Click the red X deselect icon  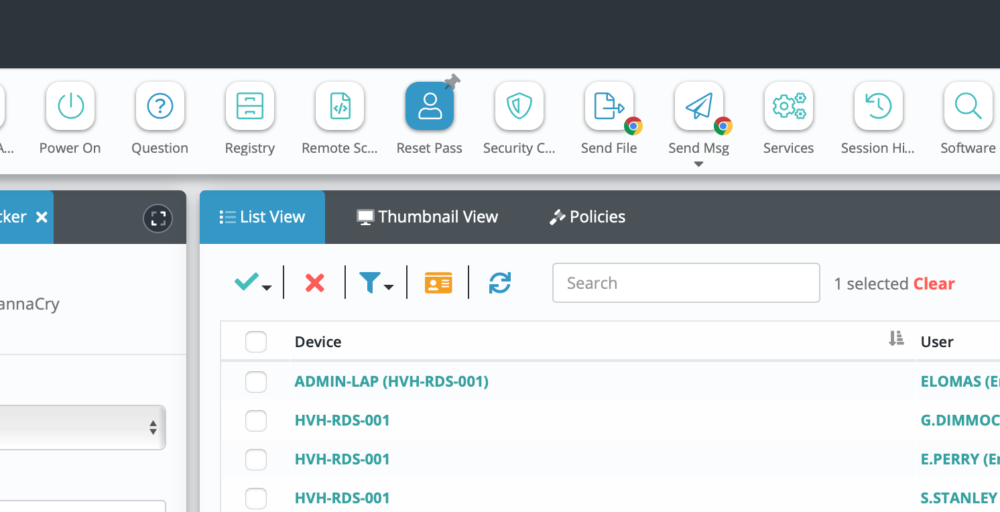314,283
